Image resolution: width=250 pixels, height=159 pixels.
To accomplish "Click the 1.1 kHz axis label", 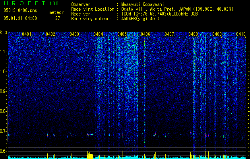I will pyautogui.click(x=3, y=52).
